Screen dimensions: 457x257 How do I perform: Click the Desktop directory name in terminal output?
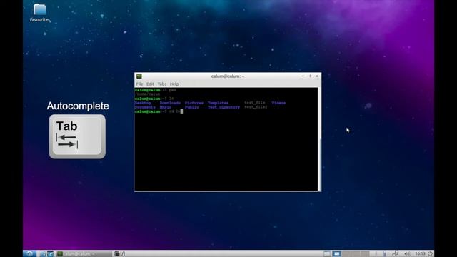143,103
